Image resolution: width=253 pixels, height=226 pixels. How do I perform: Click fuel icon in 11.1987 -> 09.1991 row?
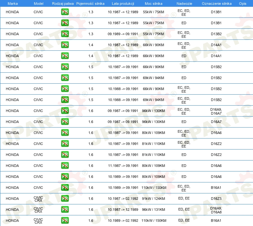point(65,166)
